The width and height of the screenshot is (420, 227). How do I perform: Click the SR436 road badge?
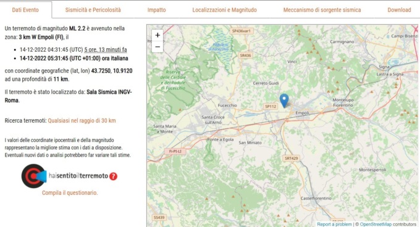coord(245,56)
